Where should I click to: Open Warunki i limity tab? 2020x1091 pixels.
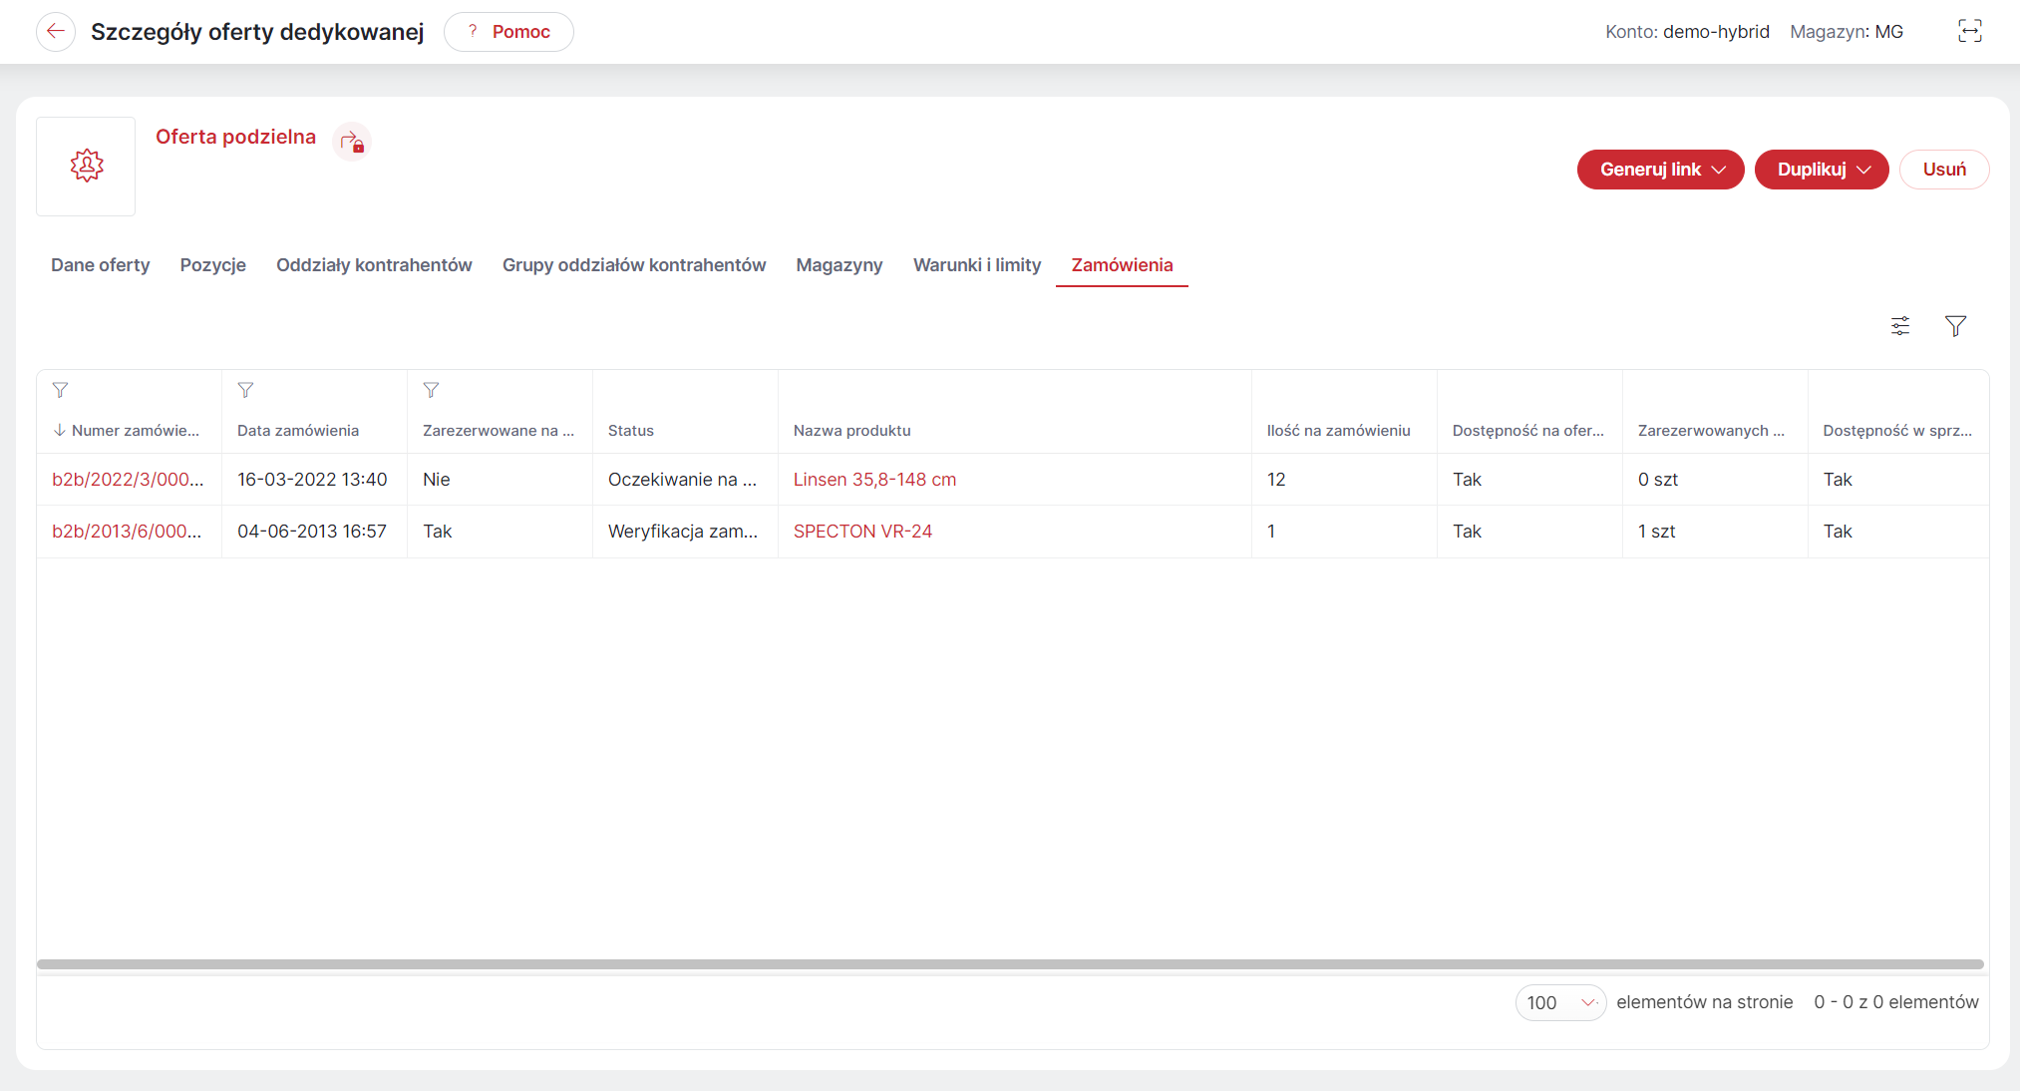pos(977,265)
